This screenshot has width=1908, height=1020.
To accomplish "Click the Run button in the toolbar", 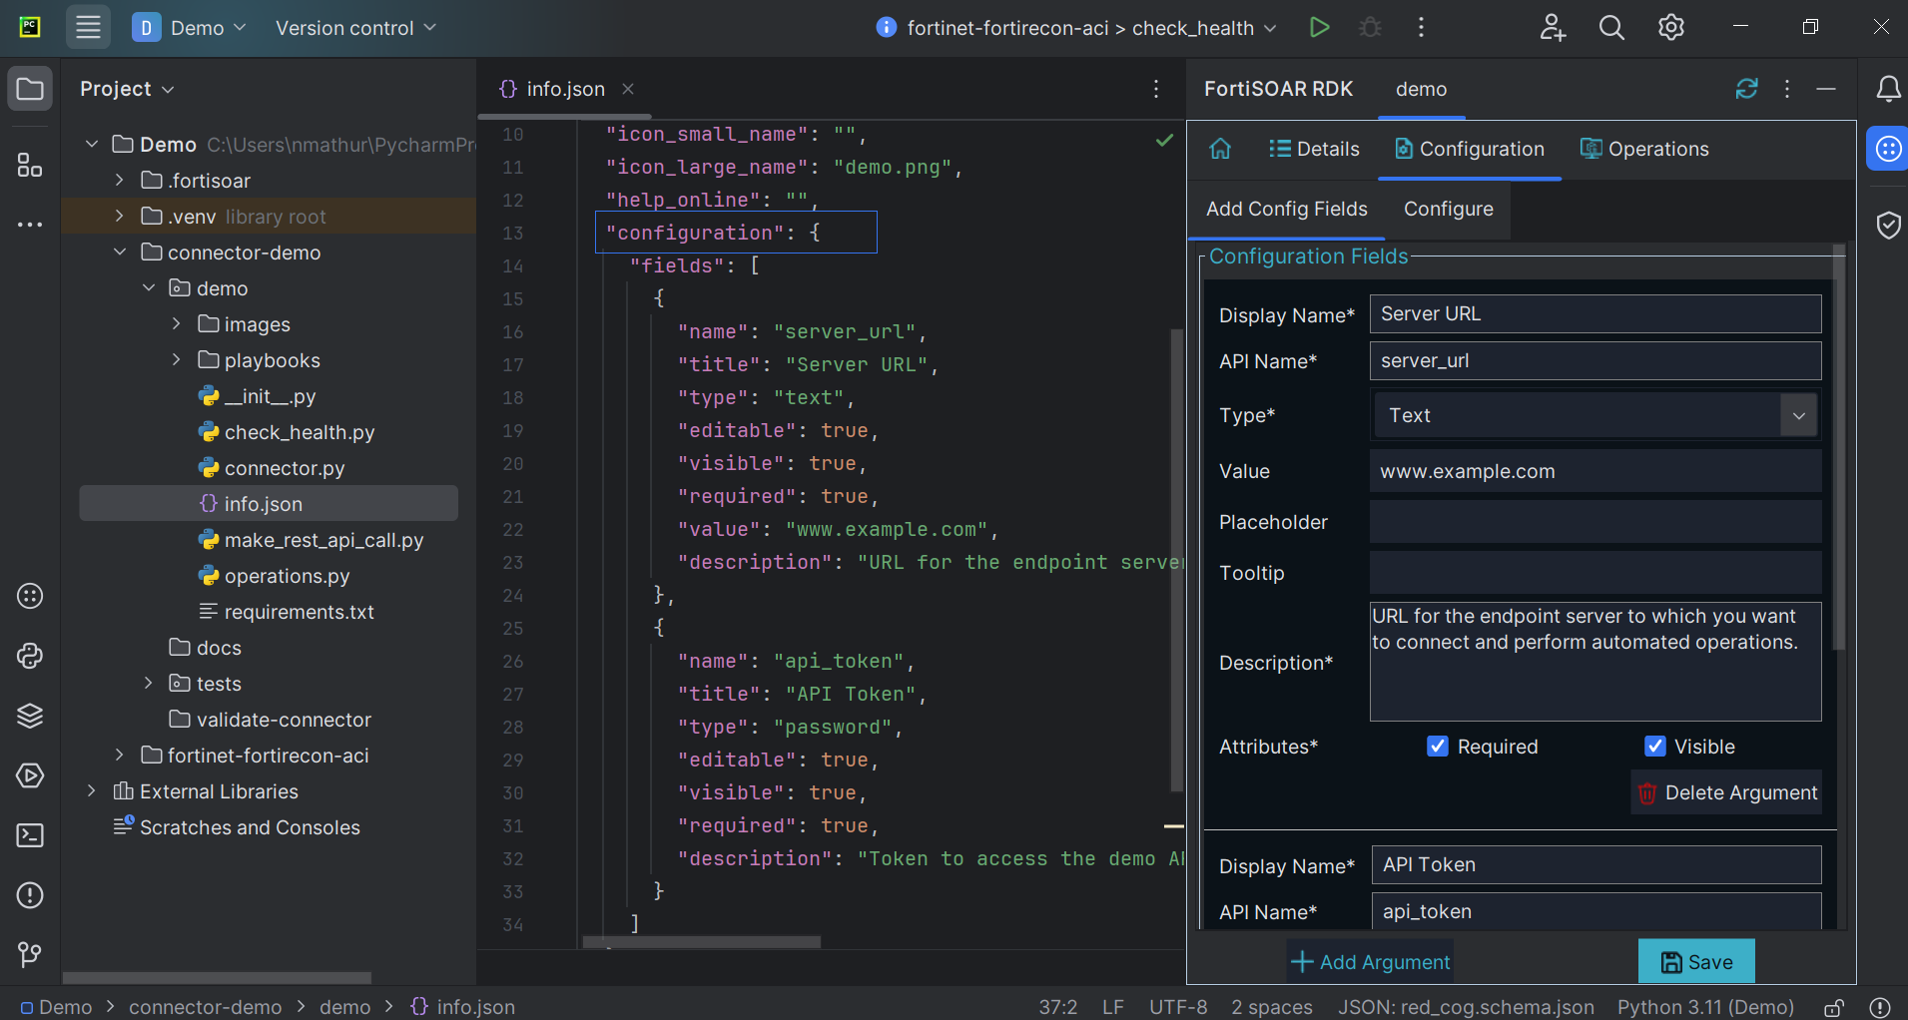I will click(x=1319, y=28).
